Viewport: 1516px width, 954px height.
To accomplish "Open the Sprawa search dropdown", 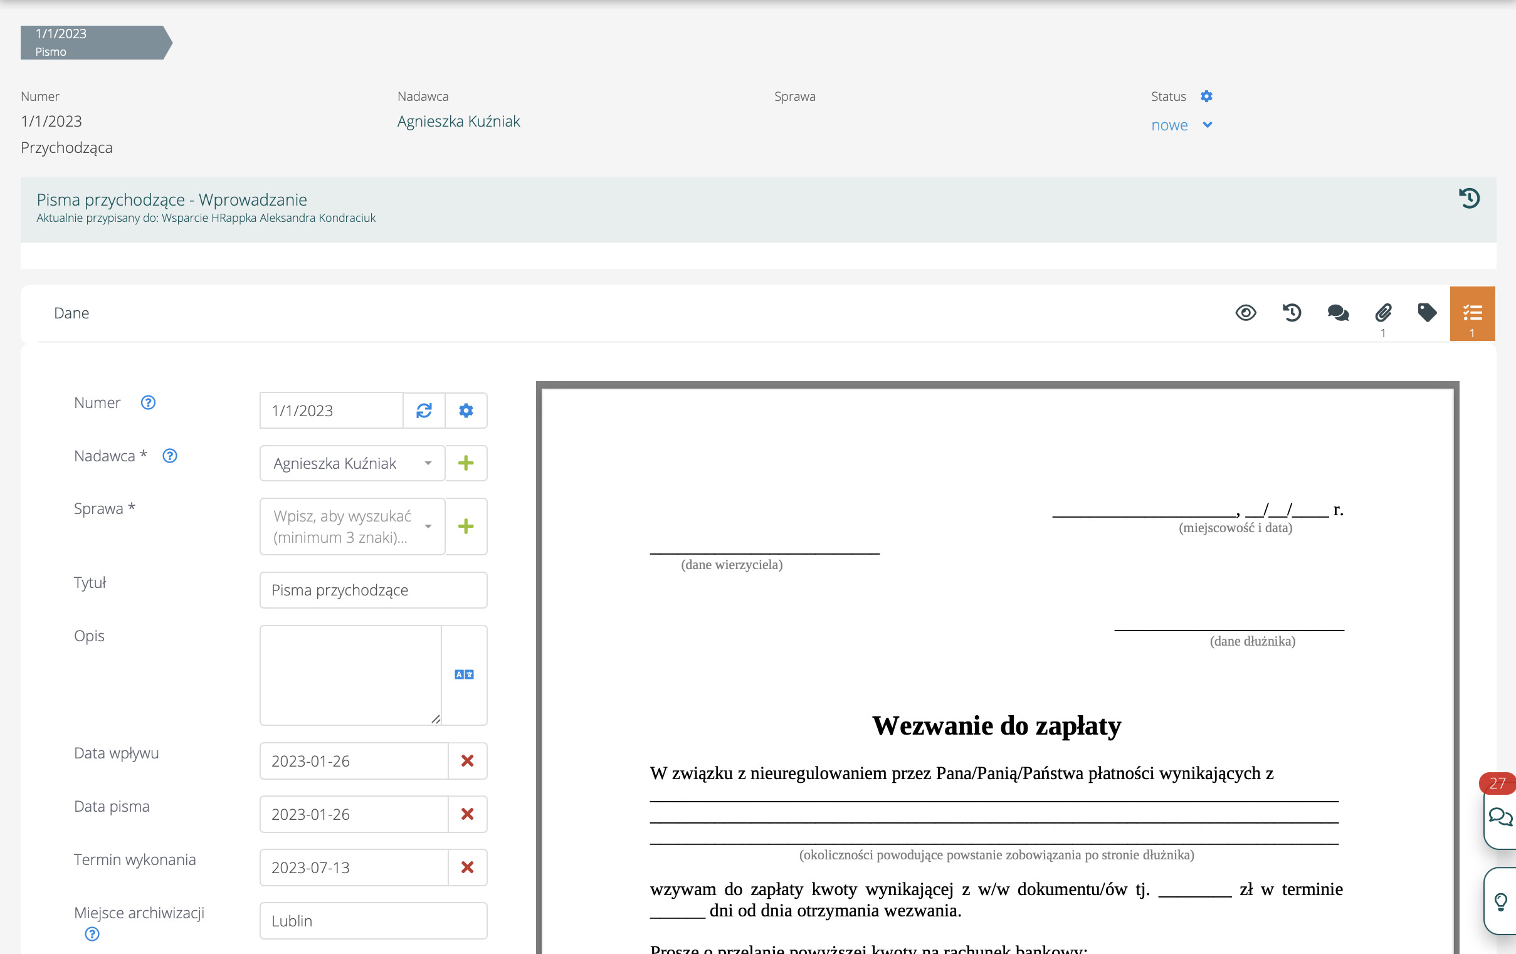I will [x=352, y=527].
